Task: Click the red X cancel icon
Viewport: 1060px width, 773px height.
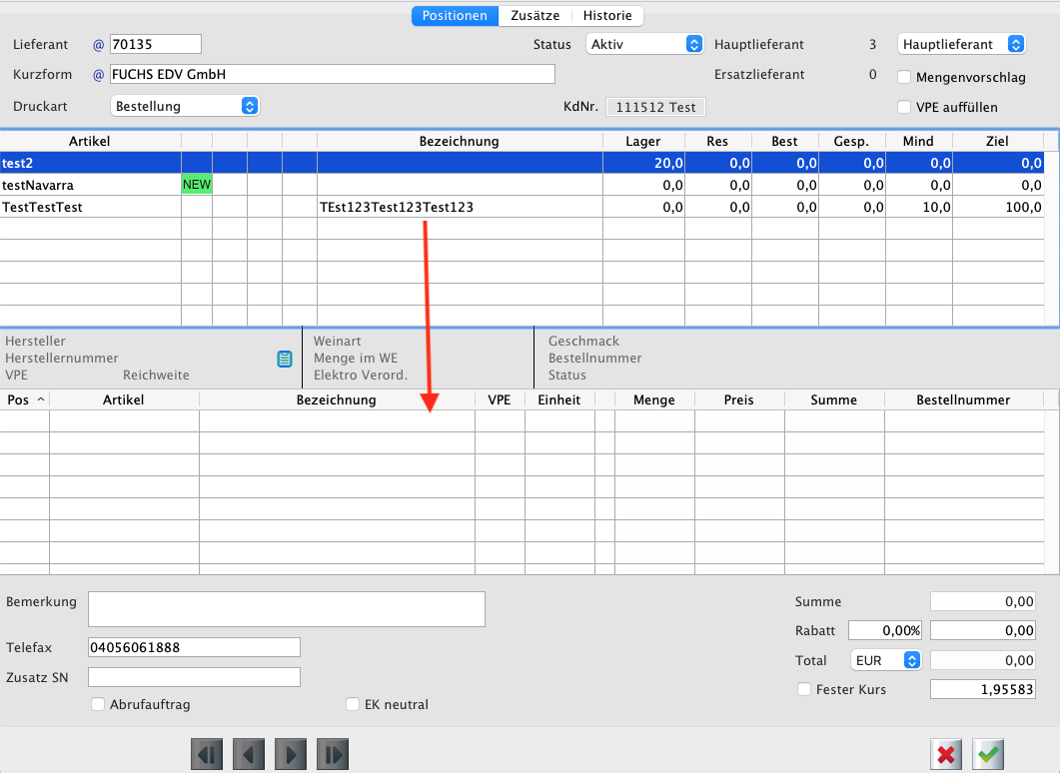Action: tap(945, 755)
